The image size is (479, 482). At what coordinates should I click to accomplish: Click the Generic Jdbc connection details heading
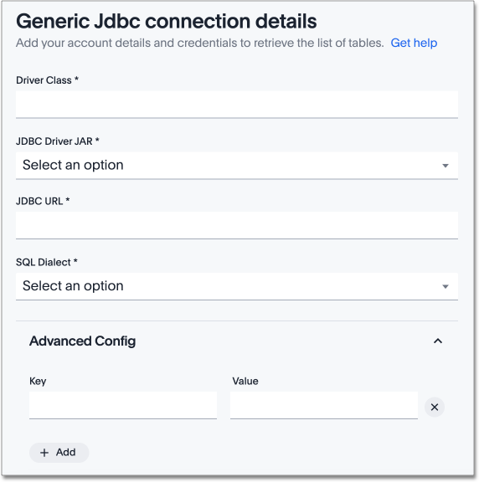tap(167, 21)
